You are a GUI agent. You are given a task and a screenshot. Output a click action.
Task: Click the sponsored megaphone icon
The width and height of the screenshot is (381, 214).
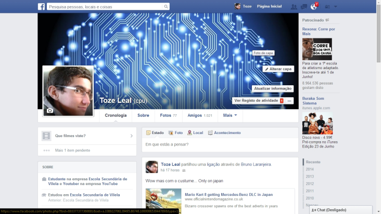click(x=327, y=20)
